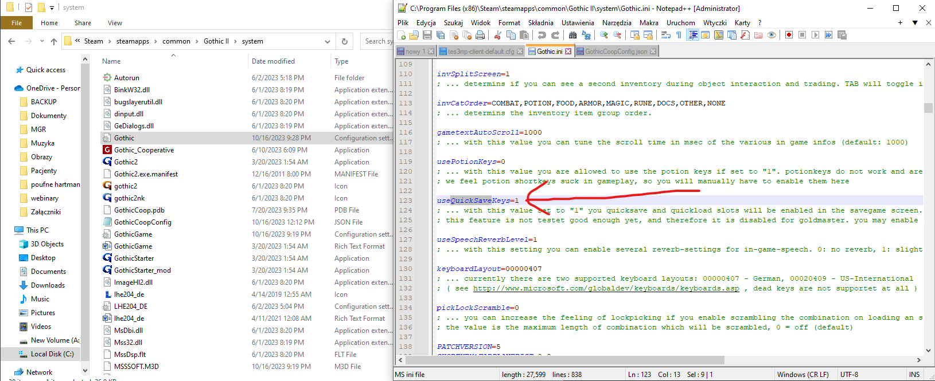Viewport: 935px width, 381px height.
Task: Click the Explorer refresh button
Action: pos(345,41)
